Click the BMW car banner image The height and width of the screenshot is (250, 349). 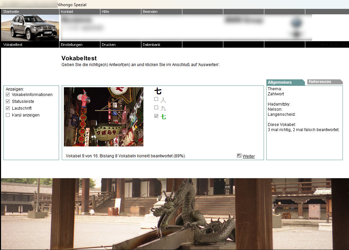pyautogui.click(x=30, y=28)
